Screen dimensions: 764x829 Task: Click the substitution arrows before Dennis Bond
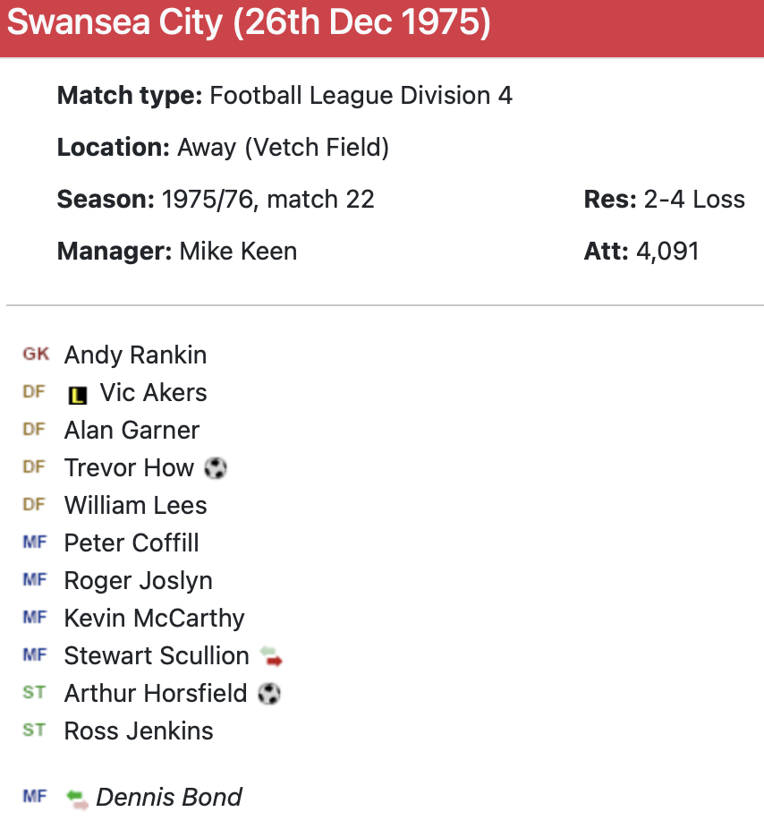click(78, 798)
